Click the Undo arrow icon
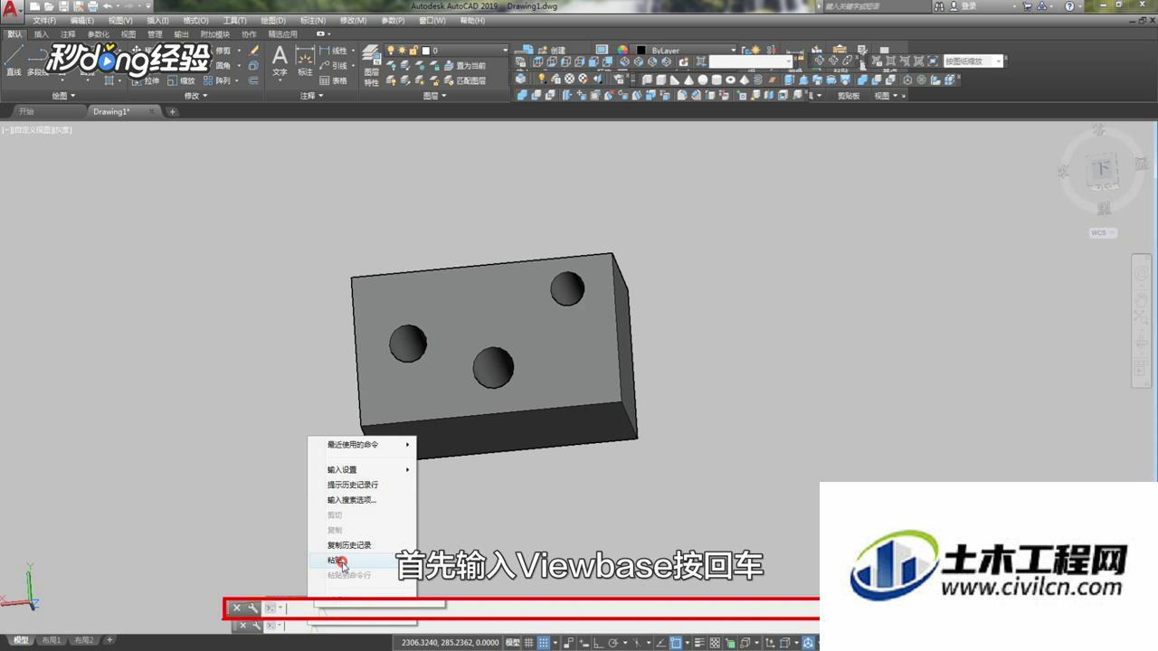 click(x=108, y=6)
